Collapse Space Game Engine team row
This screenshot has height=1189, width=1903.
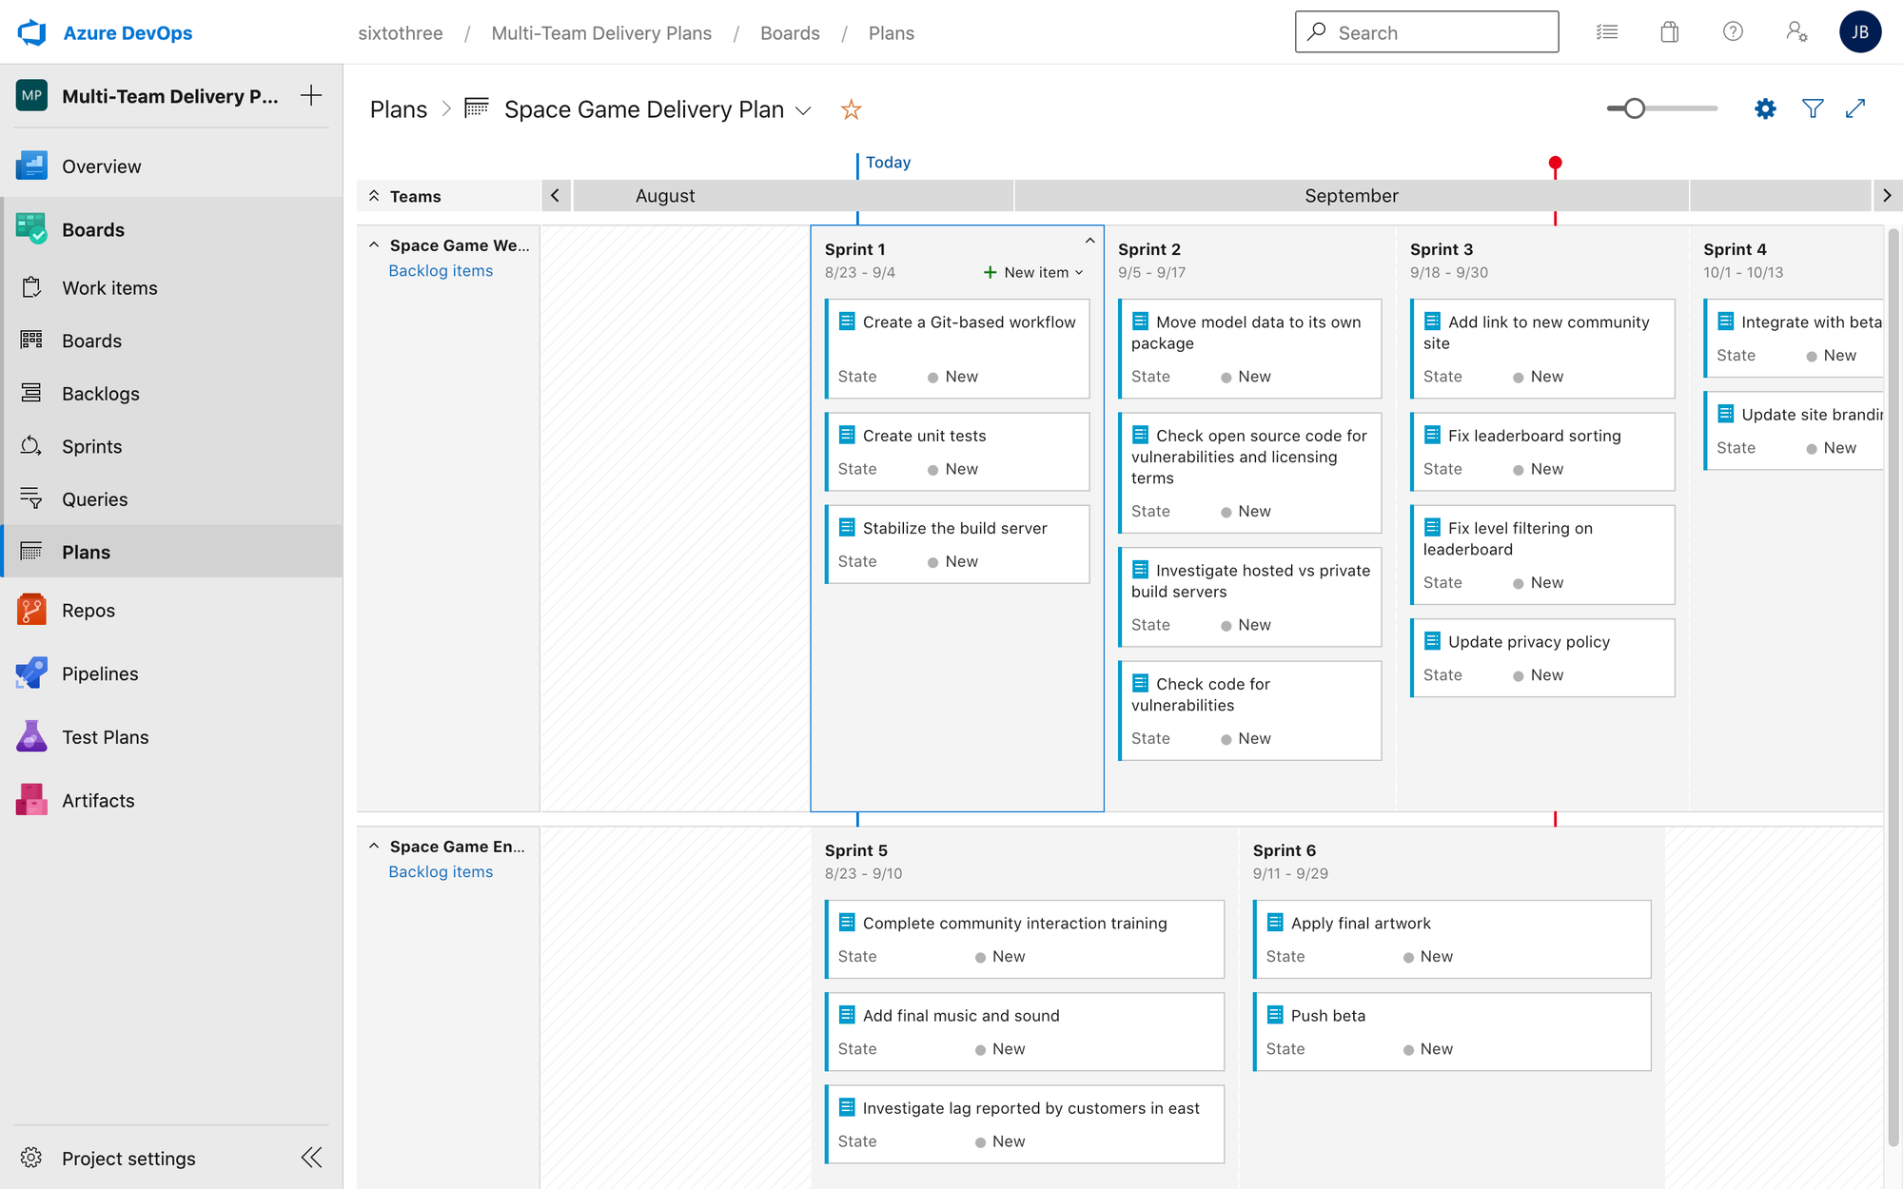pos(374,847)
